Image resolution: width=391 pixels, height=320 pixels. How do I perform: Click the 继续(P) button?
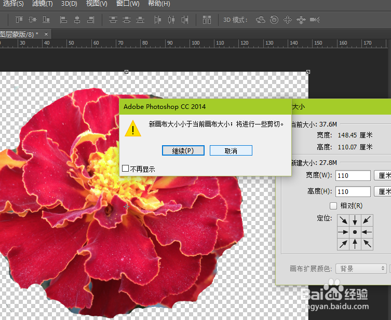click(183, 150)
